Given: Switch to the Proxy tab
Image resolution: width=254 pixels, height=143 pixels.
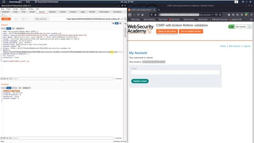Looking at the screenshot, I should point(24,12).
